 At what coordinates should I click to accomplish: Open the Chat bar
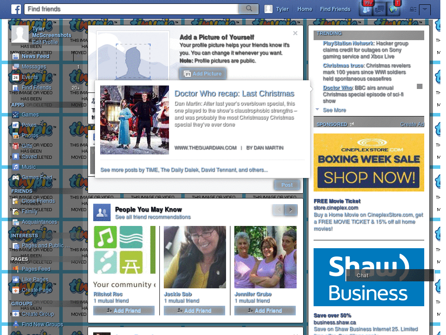[x=390, y=276]
